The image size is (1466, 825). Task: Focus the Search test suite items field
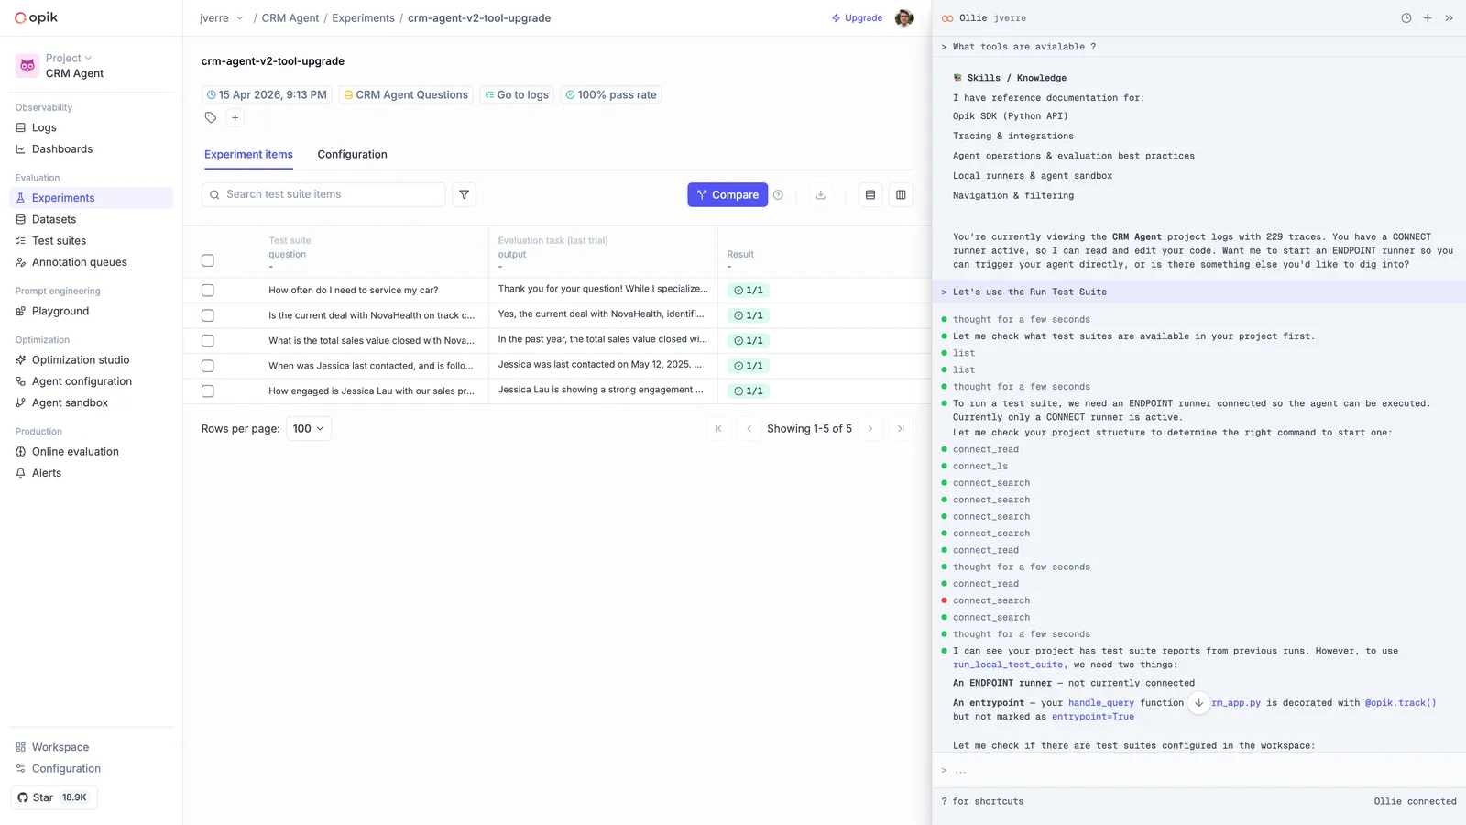pyautogui.click(x=323, y=194)
